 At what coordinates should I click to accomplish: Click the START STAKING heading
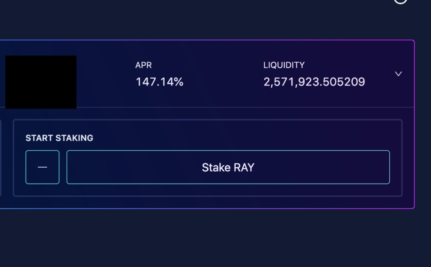tap(59, 138)
